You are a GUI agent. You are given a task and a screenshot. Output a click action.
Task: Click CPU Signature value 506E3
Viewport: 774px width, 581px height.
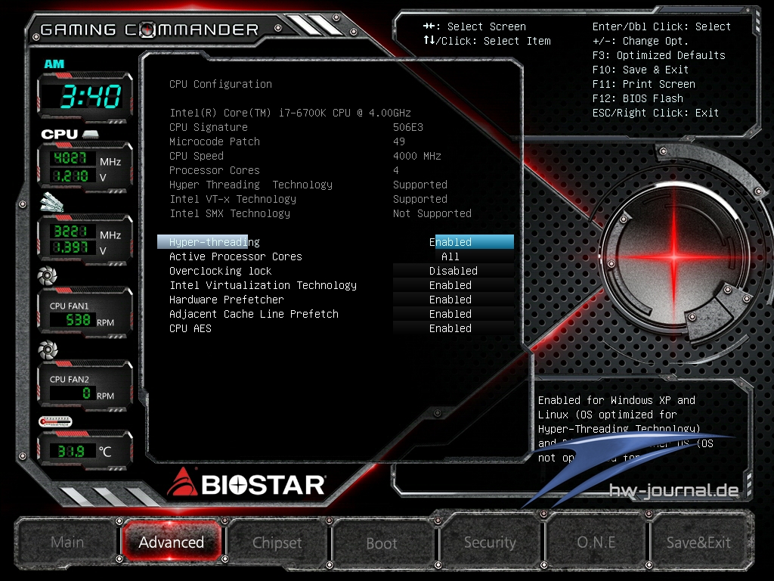point(407,127)
